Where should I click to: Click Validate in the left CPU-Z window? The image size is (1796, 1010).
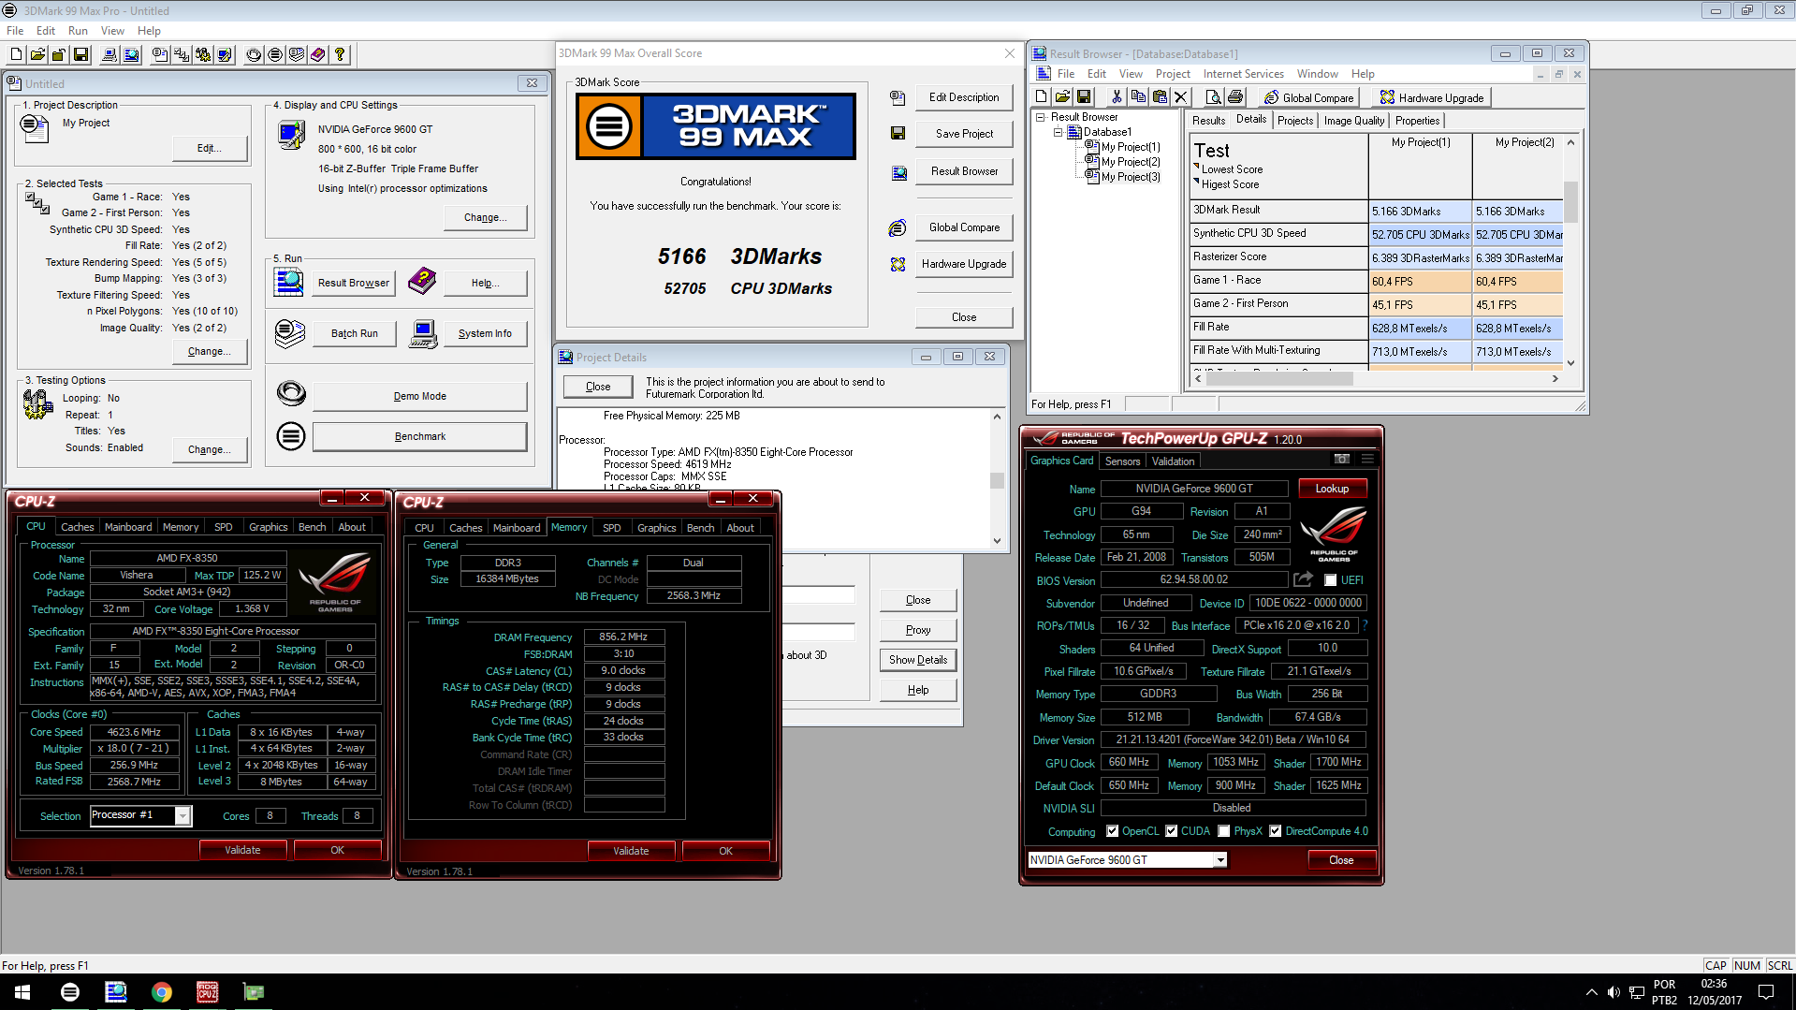pos(242,850)
